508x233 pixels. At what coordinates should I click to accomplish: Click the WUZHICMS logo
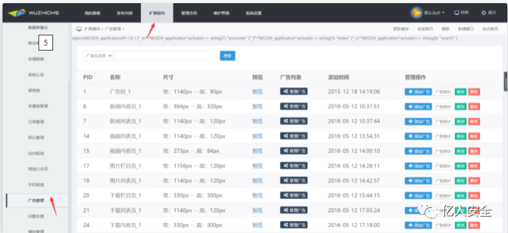(33, 13)
